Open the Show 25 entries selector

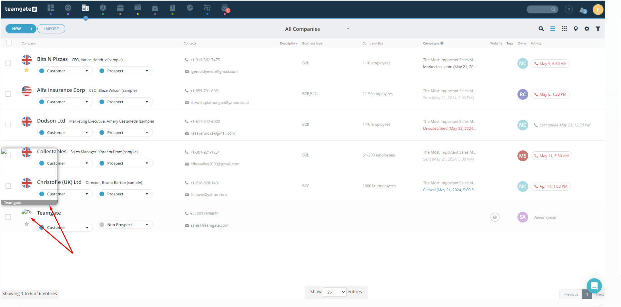pos(335,292)
